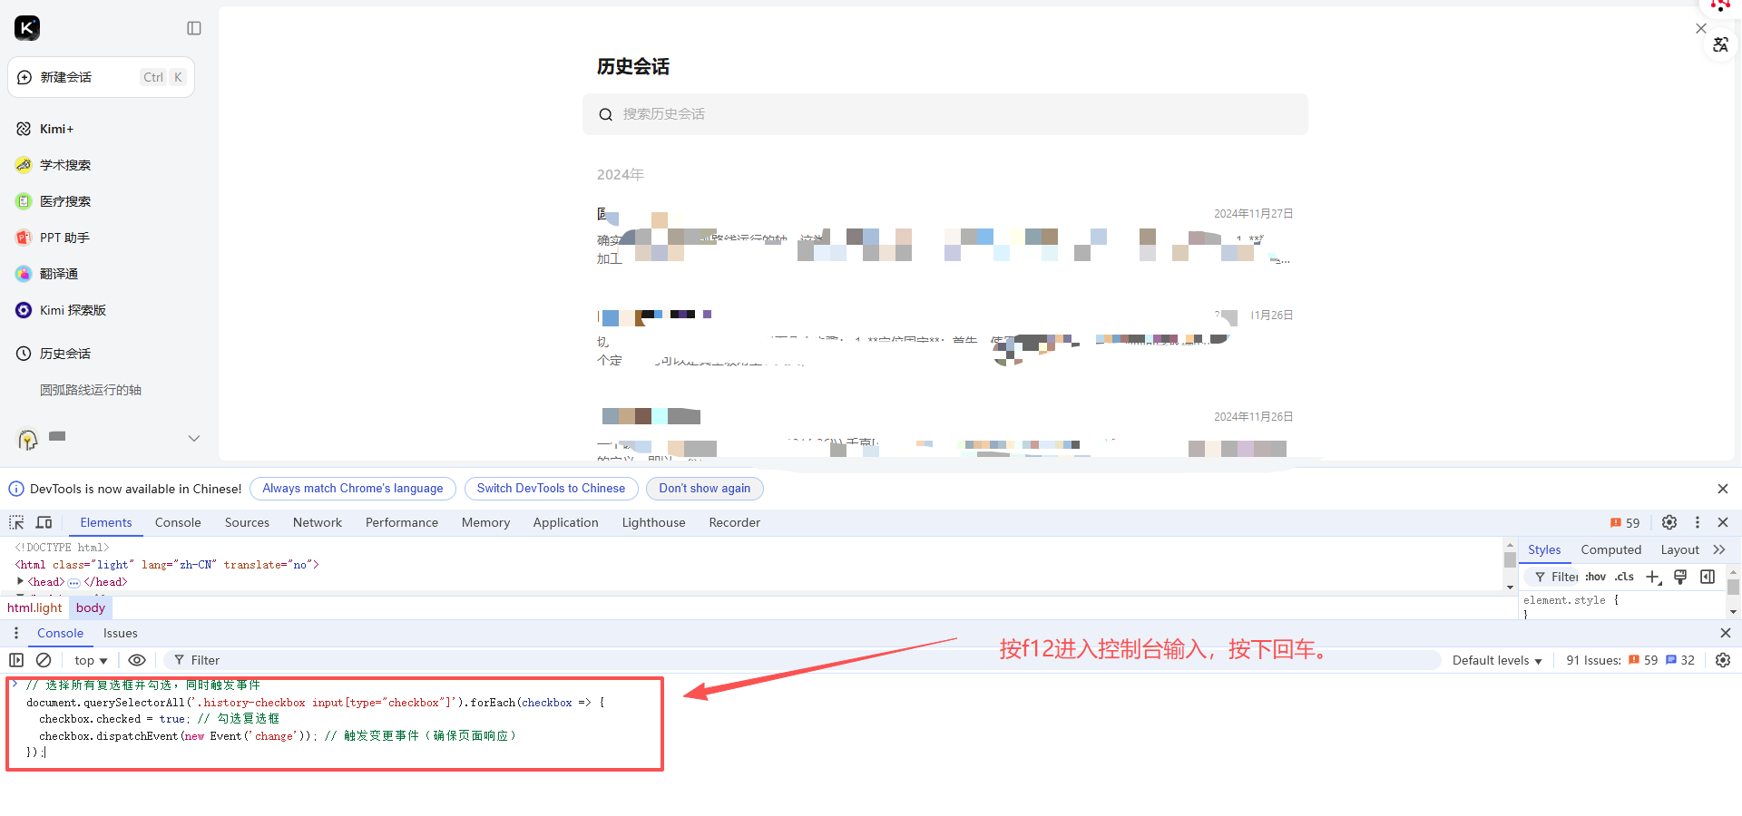1742x816 pixels.
Task: Open console settings gear
Action: point(1723,660)
